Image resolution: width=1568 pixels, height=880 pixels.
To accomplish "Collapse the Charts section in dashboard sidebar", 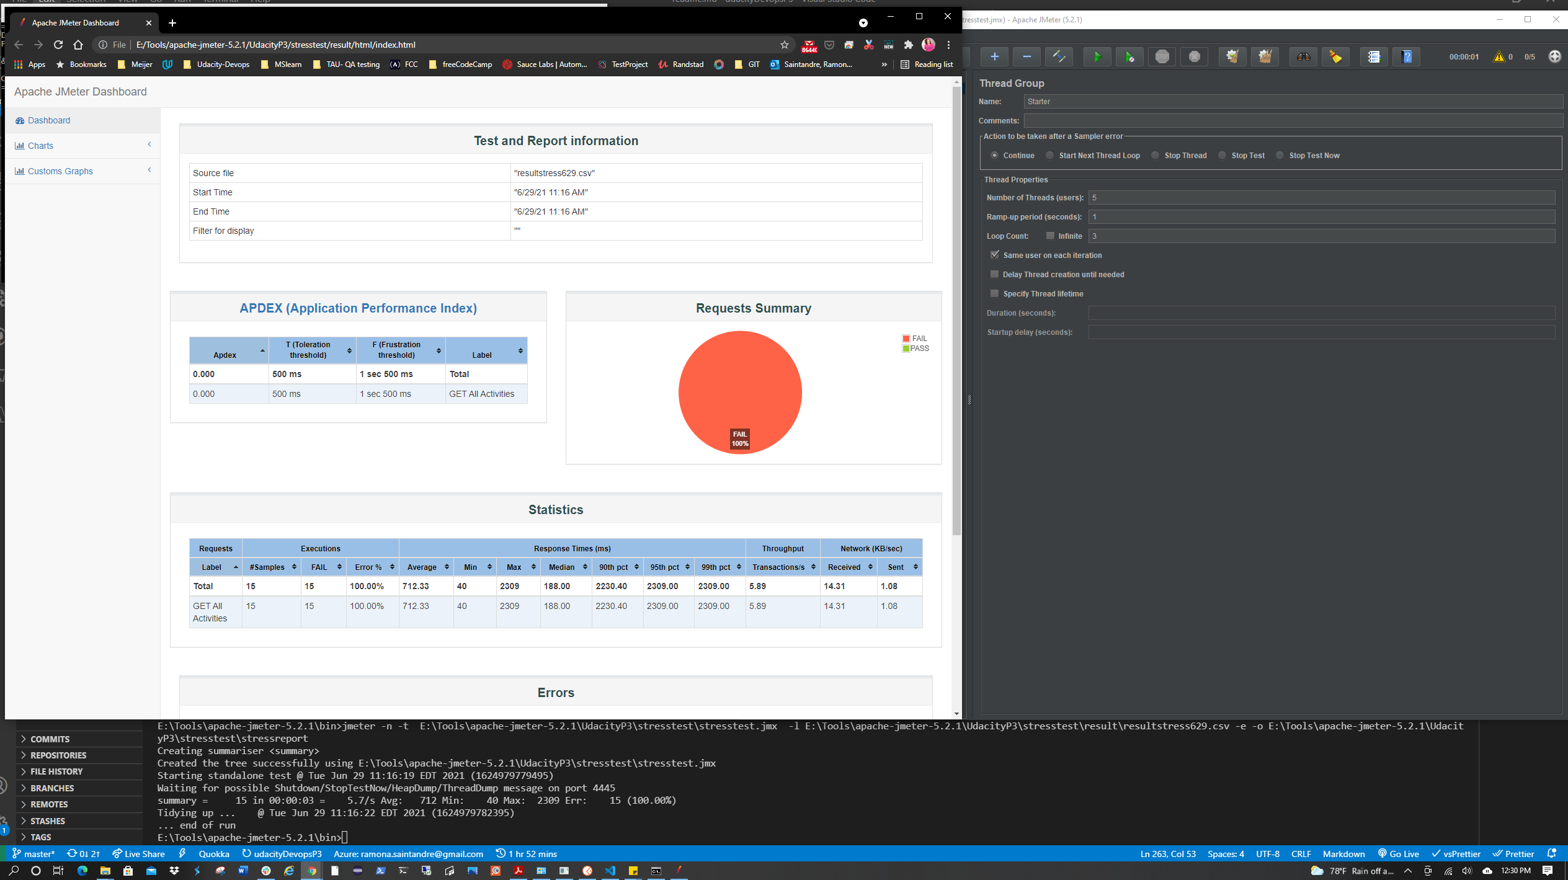I will pyautogui.click(x=149, y=144).
